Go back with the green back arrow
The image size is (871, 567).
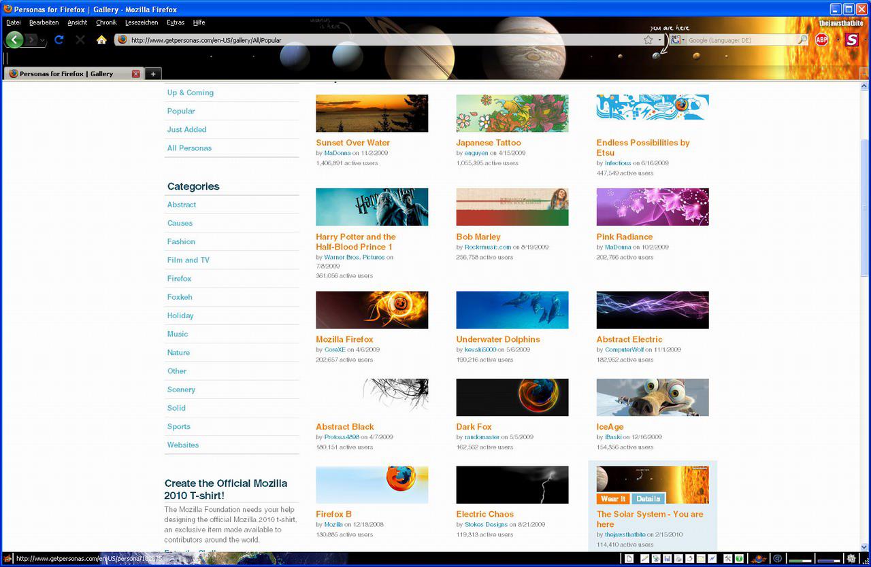pyautogui.click(x=15, y=39)
